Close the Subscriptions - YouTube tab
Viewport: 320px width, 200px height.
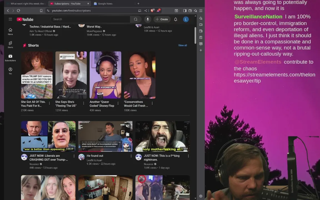click(x=88, y=3)
